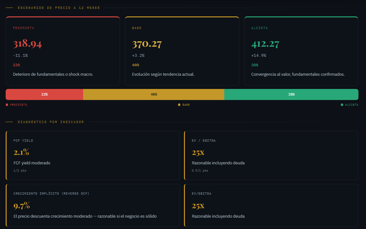Screen dimensions: 366x229
Task: Select 'FCF yield moderado' description
Action: pyautogui.click(x=32, y=163)
